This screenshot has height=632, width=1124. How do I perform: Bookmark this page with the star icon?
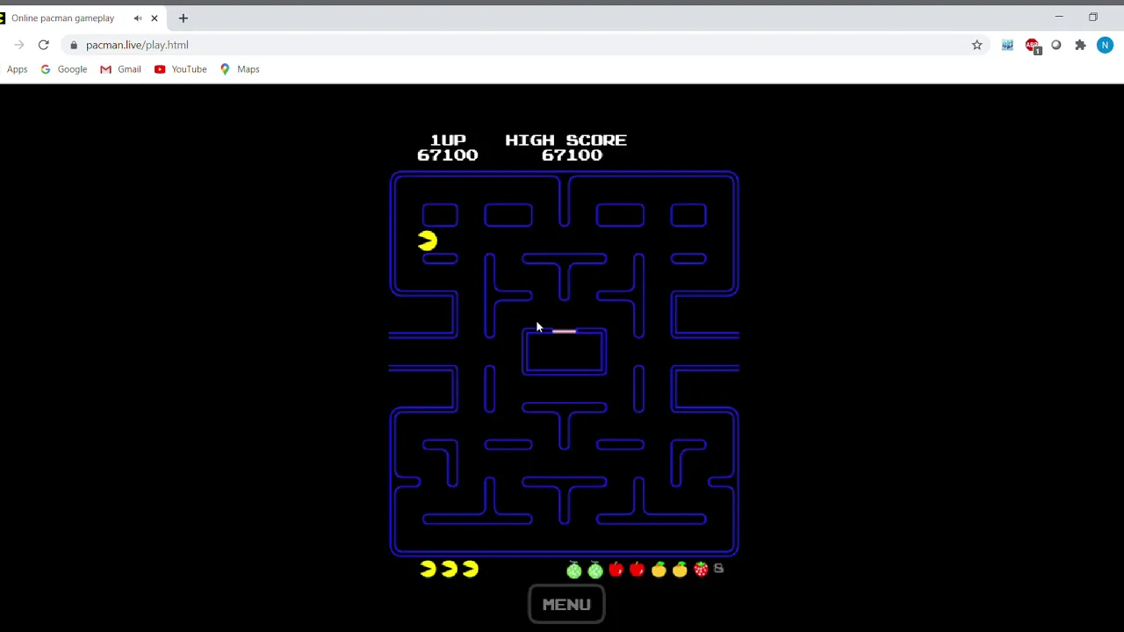[x=976, y=45]
